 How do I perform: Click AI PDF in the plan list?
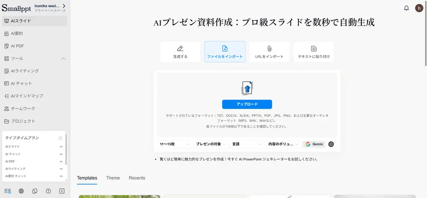(x=10, y=161)
